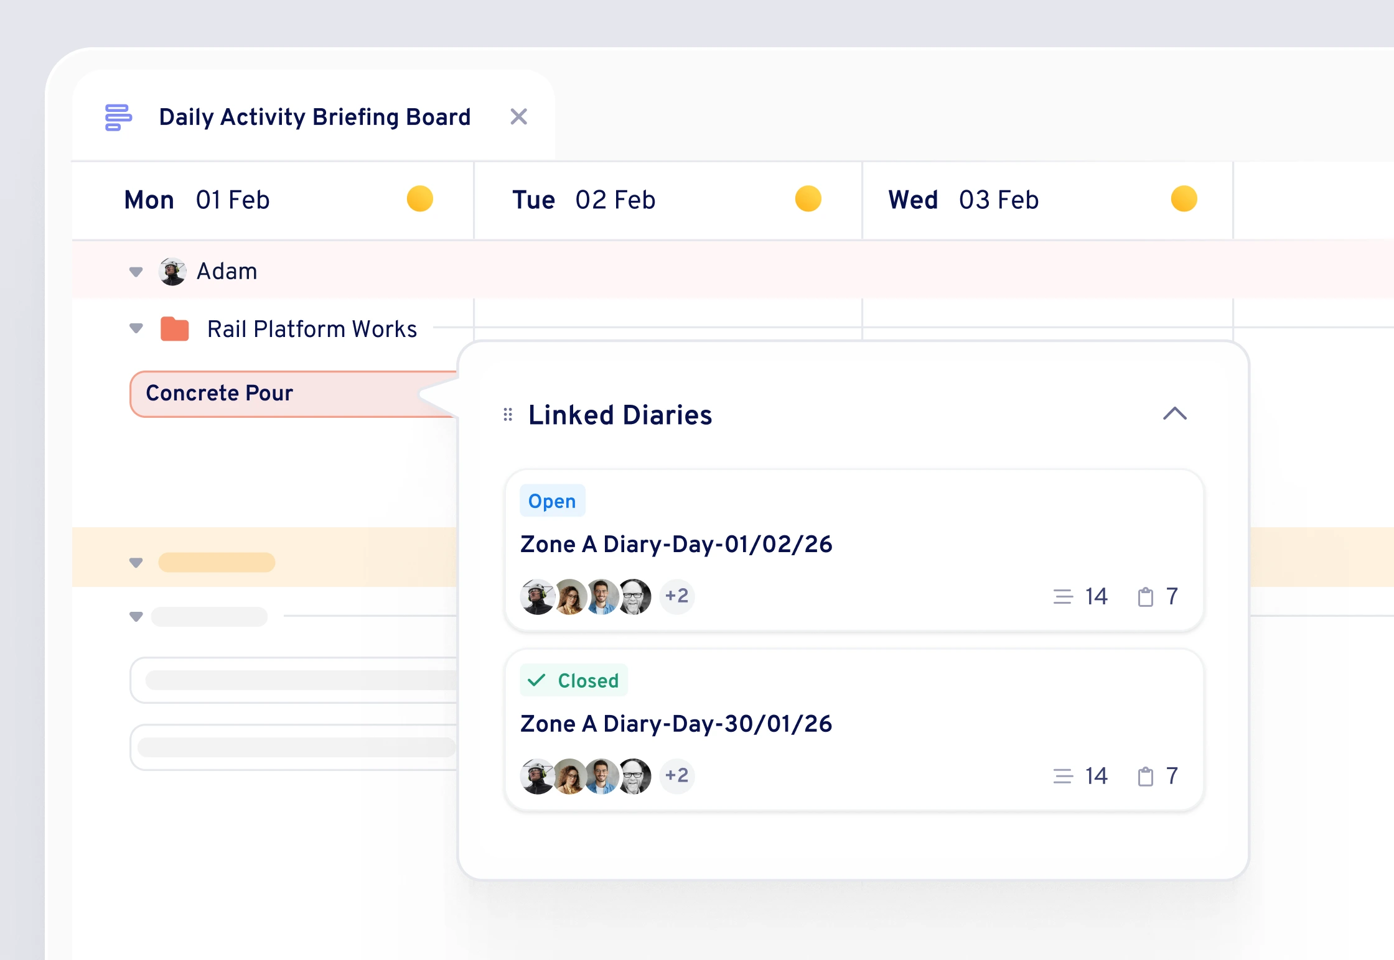Click first avatar on the 01/02/26 diary
The width and height of the screenshot is (1394, 960).
537,597
